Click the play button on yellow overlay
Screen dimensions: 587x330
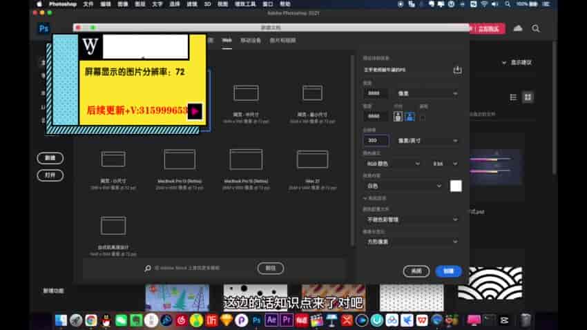tap(195, 111)
